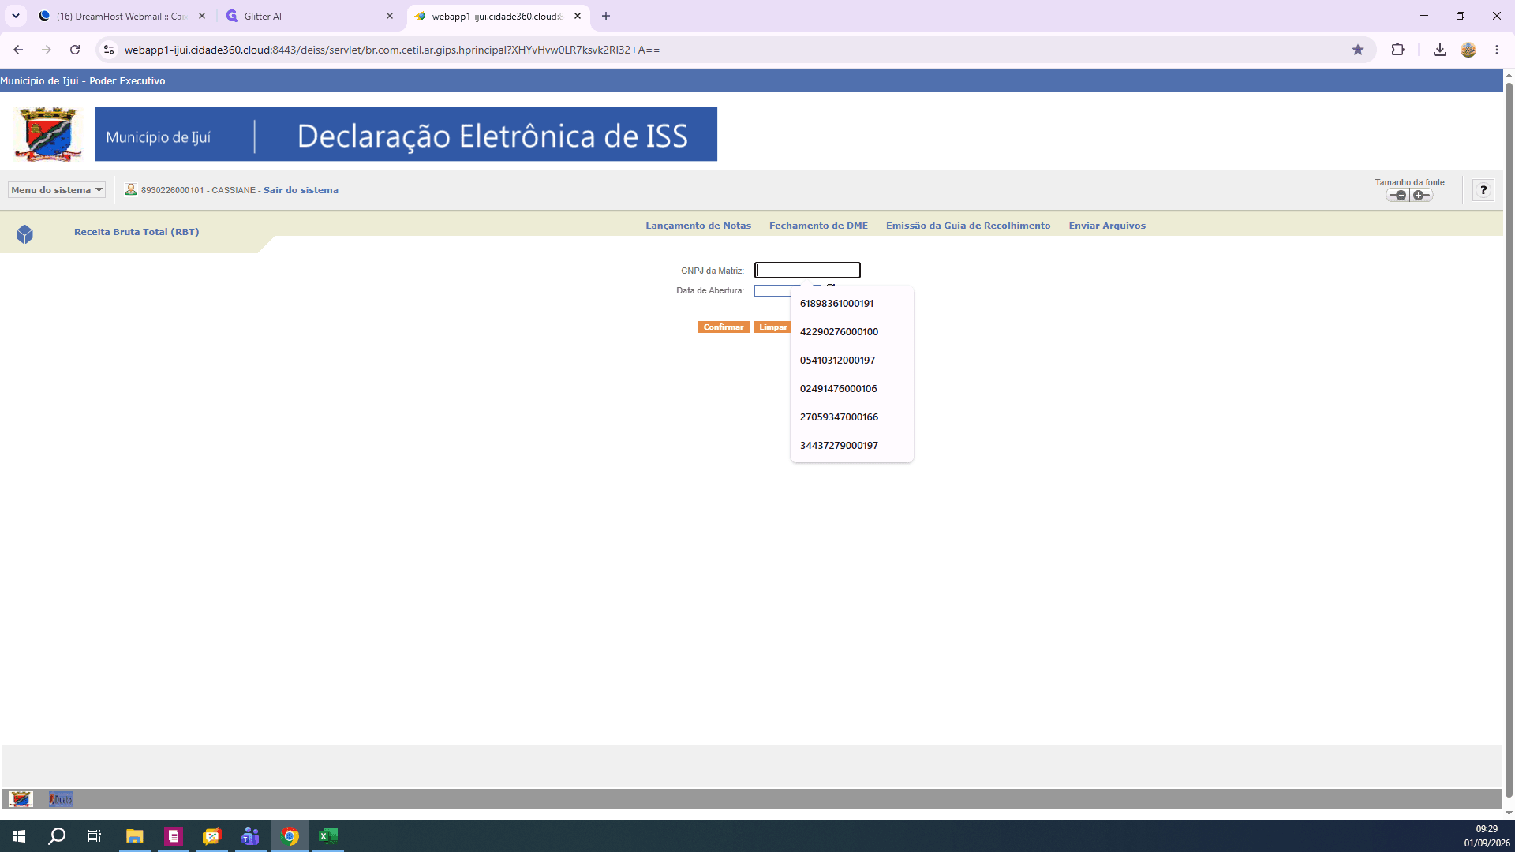Open Chrome downloads icon
Viewport: 1515px width, 852px height.
pos(1440,50)
